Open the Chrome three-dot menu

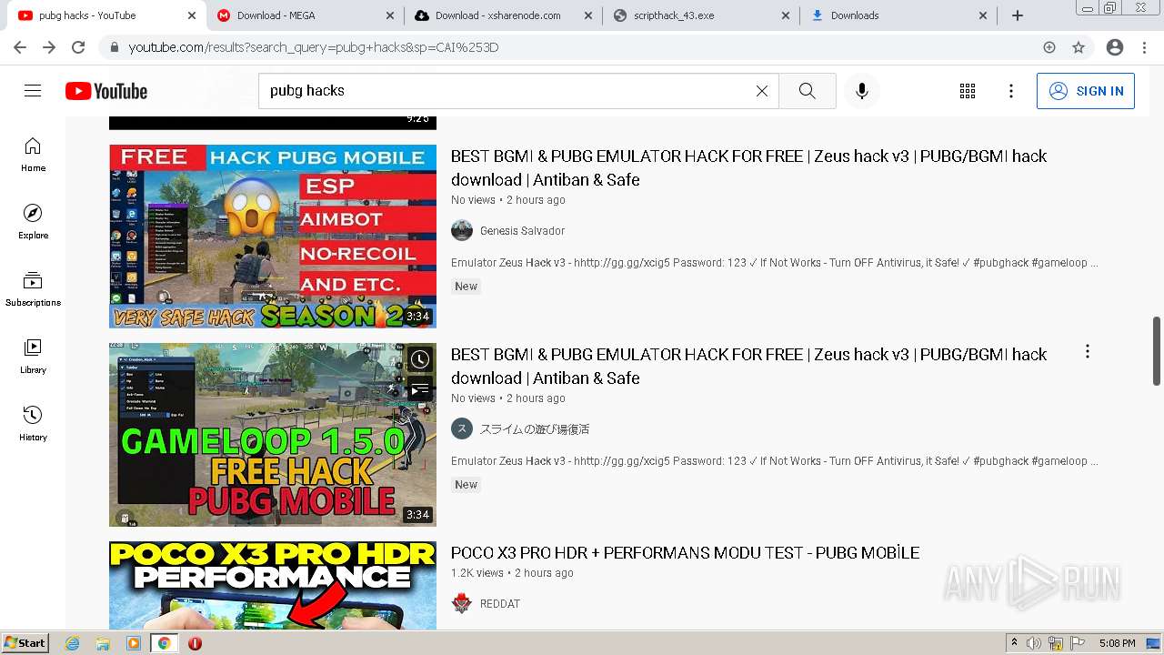1144,47
